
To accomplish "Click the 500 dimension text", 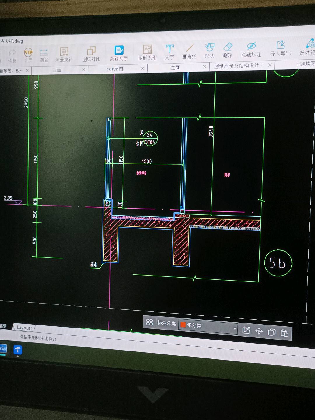I will point(35,240).
